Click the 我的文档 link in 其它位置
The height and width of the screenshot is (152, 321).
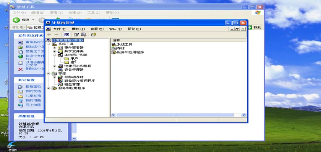[33, 91]
